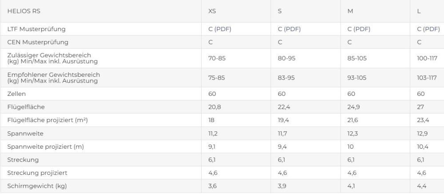Click the CEN Musterprüfung row label

tap(38, 42)
